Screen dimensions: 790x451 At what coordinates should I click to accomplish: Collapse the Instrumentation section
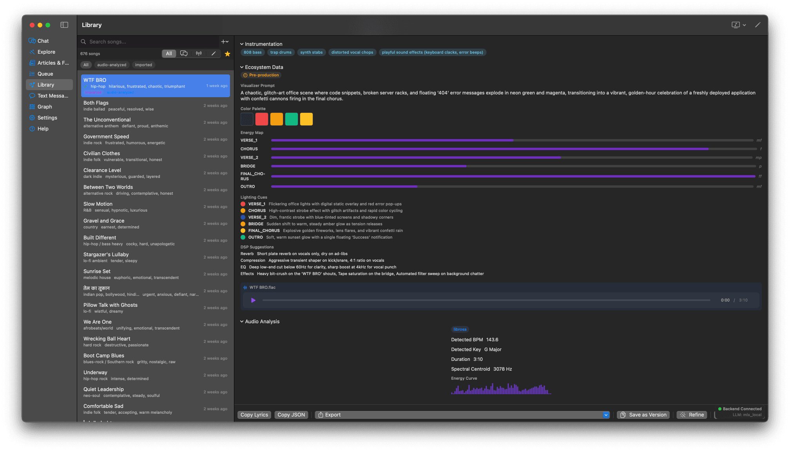coord(242,44)
